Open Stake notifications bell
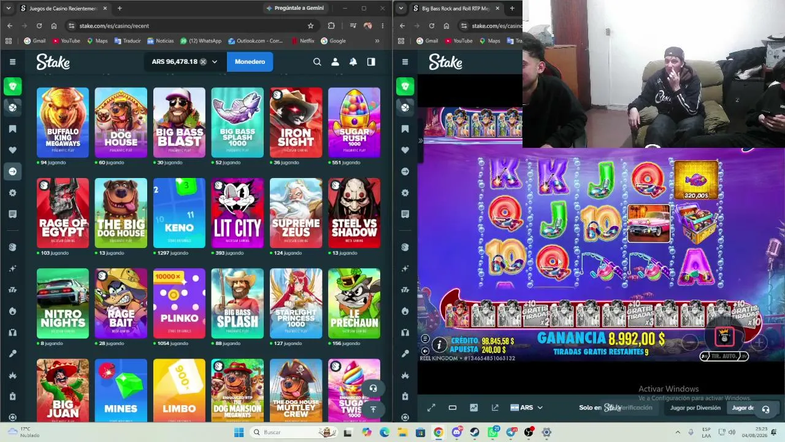 [x=353, y=61]
